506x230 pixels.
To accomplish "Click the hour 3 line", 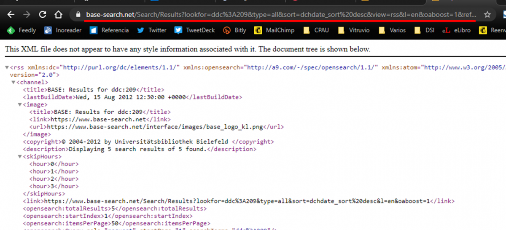I will point(54,186).
